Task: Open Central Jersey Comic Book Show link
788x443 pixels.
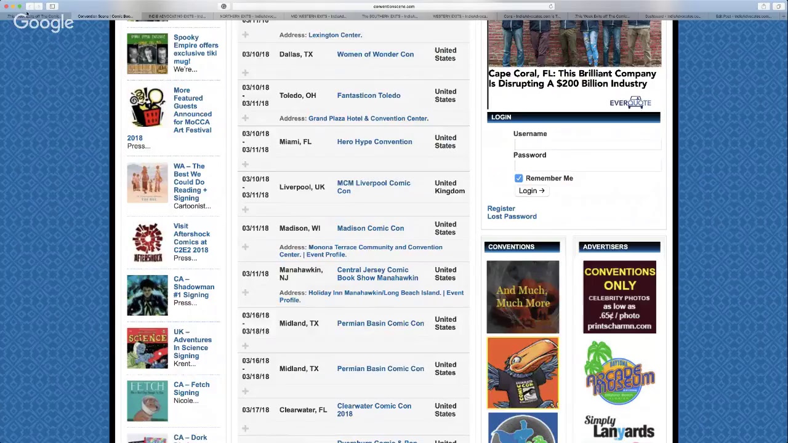Action: 377,274
